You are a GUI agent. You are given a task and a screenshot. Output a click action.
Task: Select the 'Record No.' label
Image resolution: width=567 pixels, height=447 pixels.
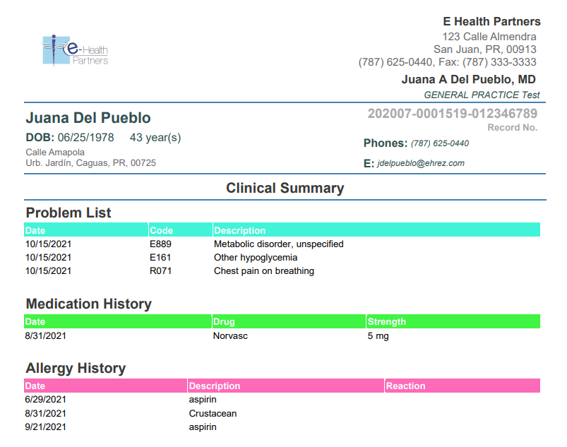[x=513, y=127]
